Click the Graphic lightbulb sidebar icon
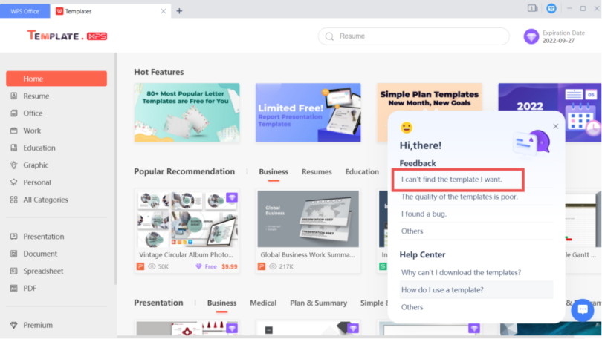This screenshot has width=602, height=339. coord(14,165)
